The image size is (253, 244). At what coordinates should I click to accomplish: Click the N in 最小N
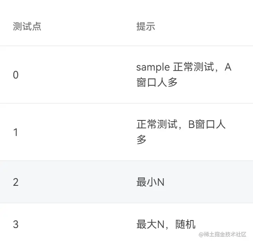pyautogui.click(x=160, y=182)
